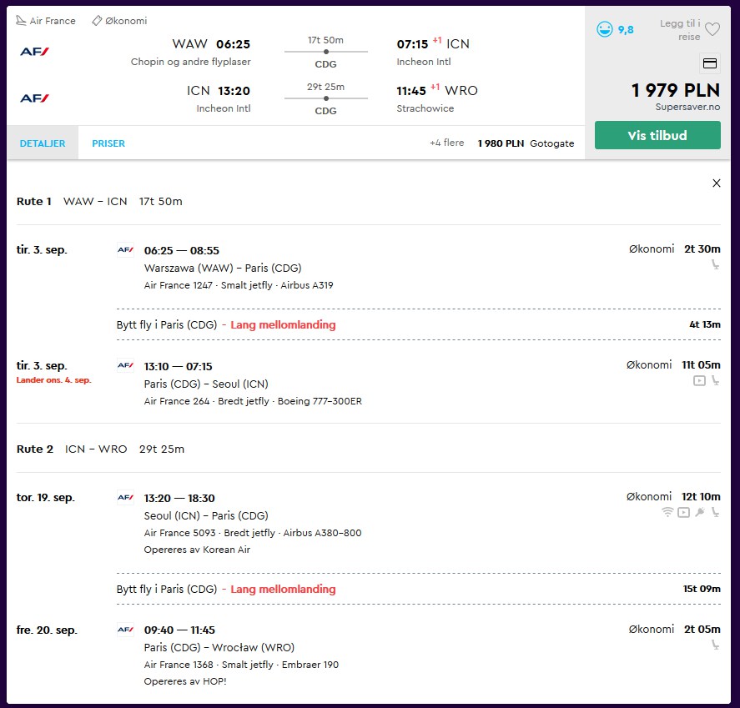740x708 pixels.
Task: Click AF logo next to 13:20 — 18:30
Action: pyautogui.click(x=125, y=498)
